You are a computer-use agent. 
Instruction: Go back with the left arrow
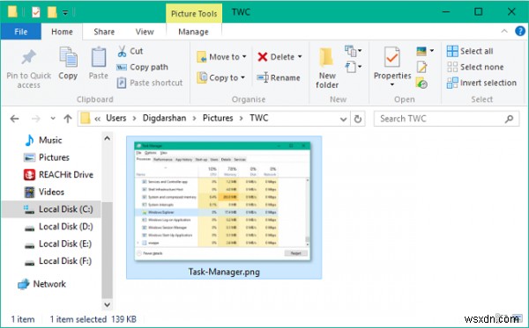(14, 119)
